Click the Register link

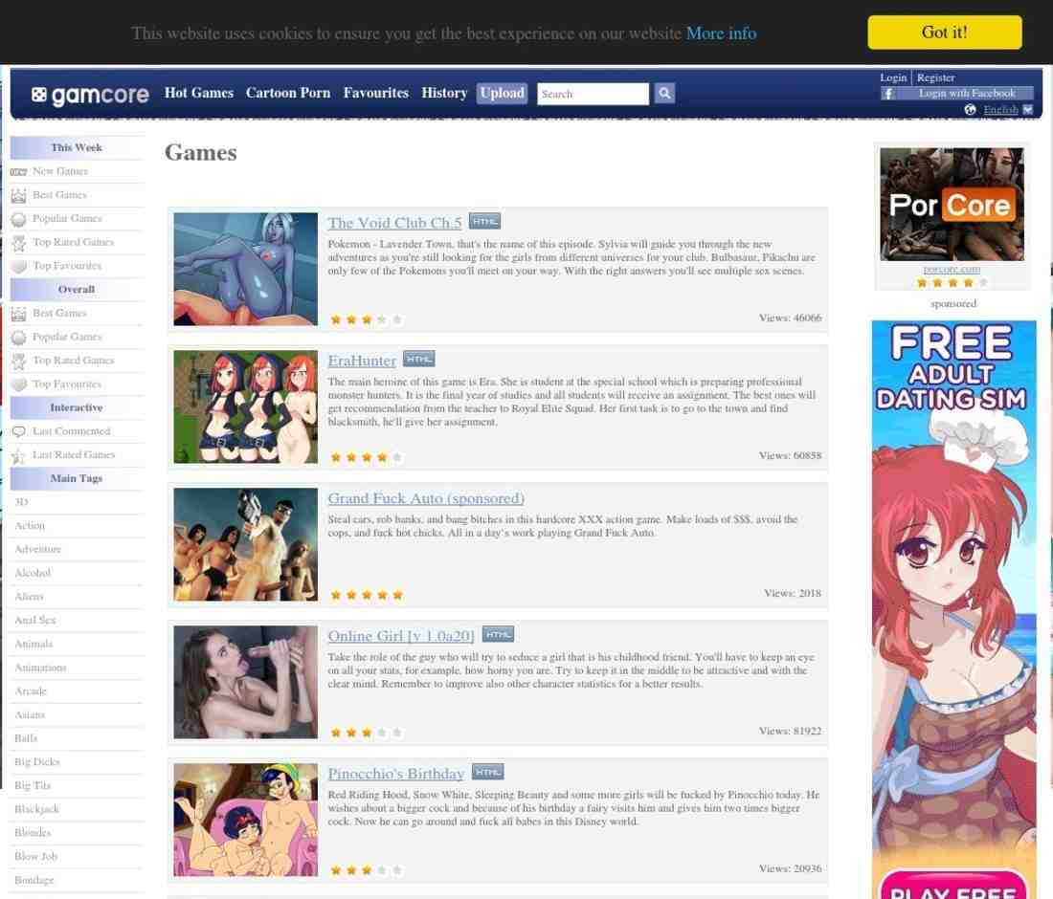point(935,77)
